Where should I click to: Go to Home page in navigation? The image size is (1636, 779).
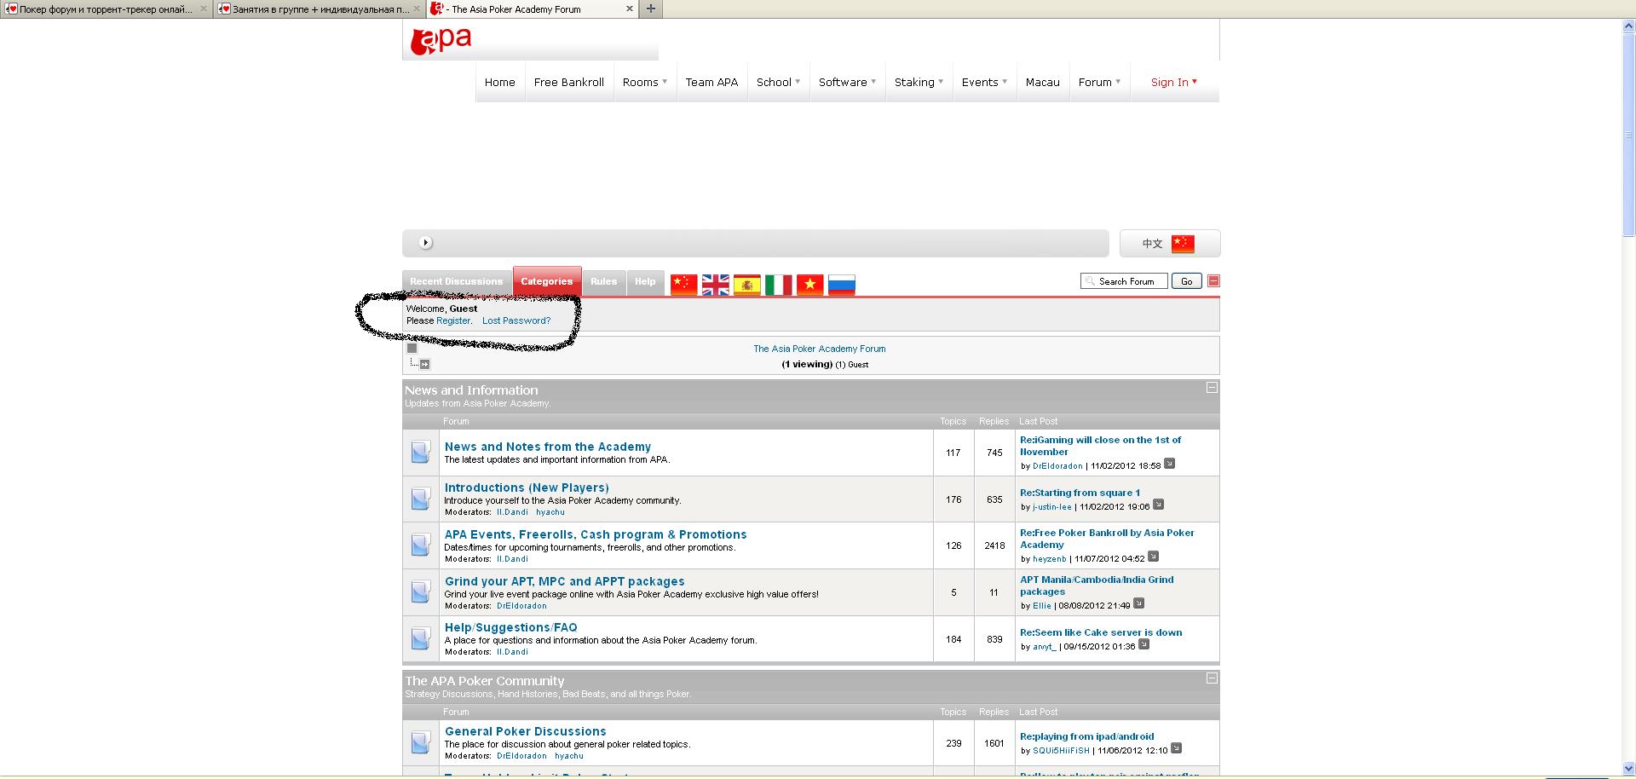click(500, 82)
